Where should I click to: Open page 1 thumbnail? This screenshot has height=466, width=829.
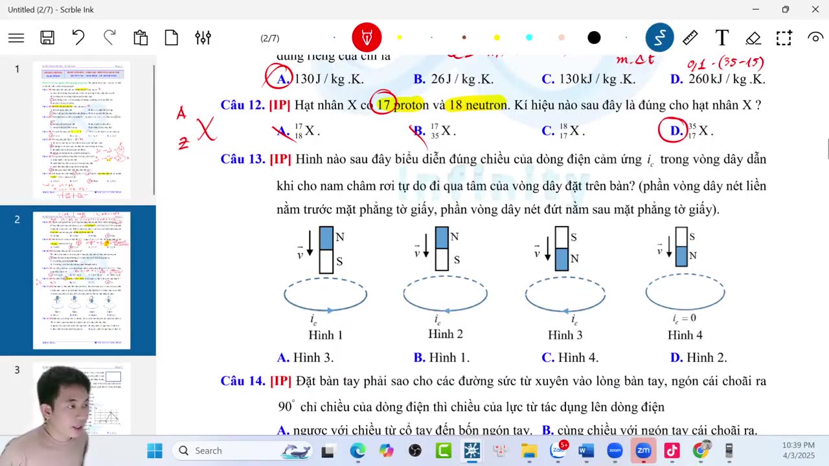pyautogui.click(x=82, y=130)
